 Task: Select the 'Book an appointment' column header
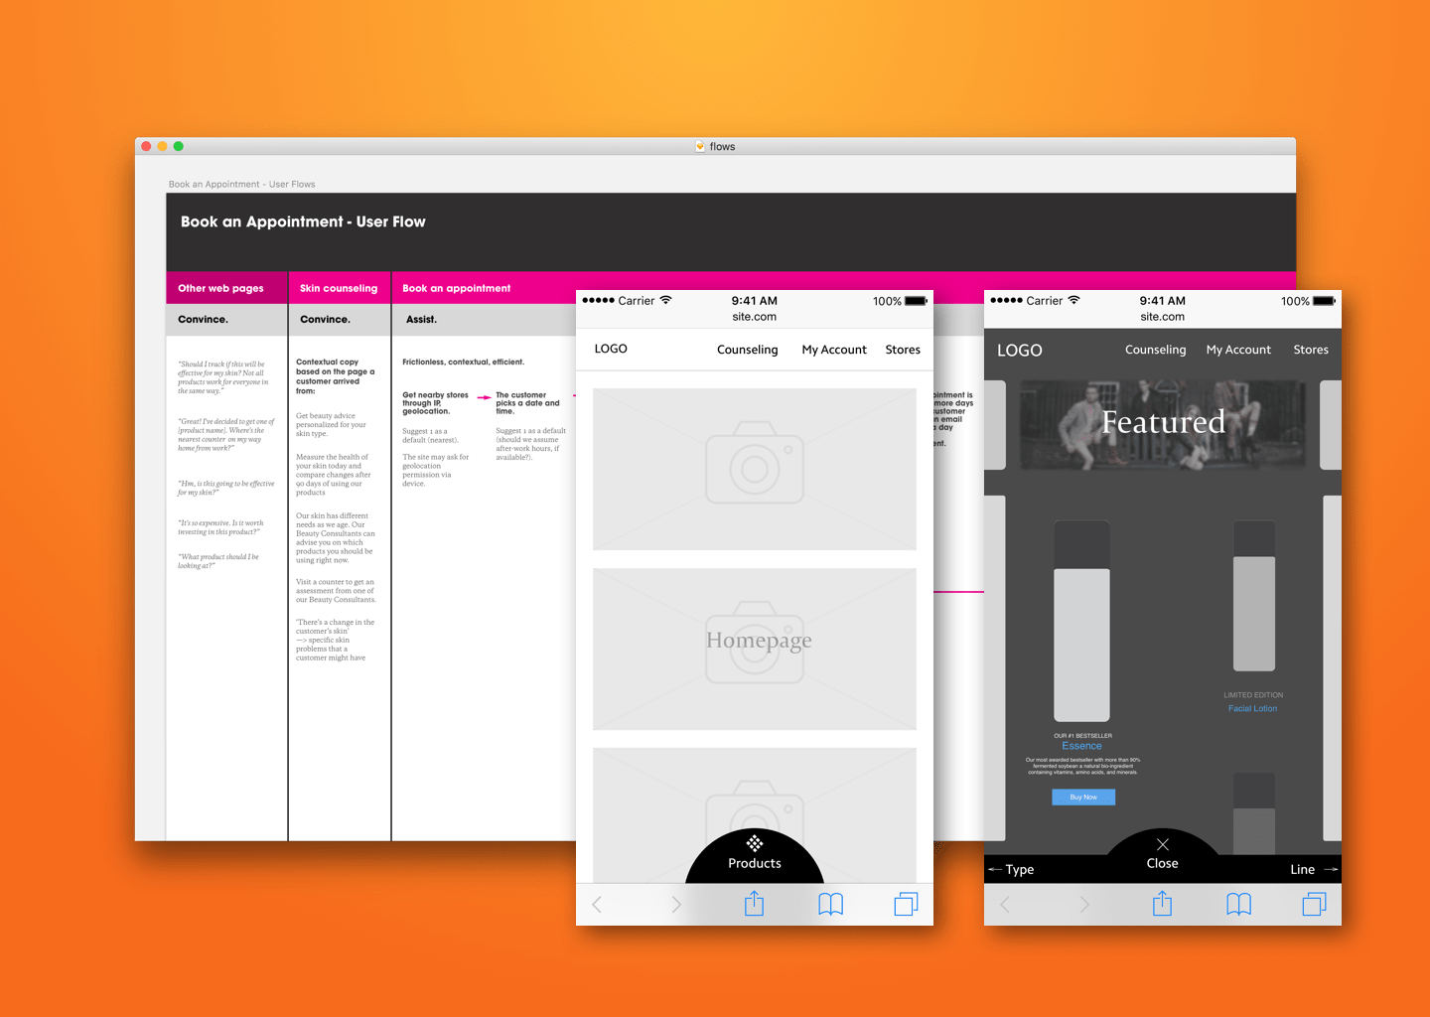[x=456, y=288]
